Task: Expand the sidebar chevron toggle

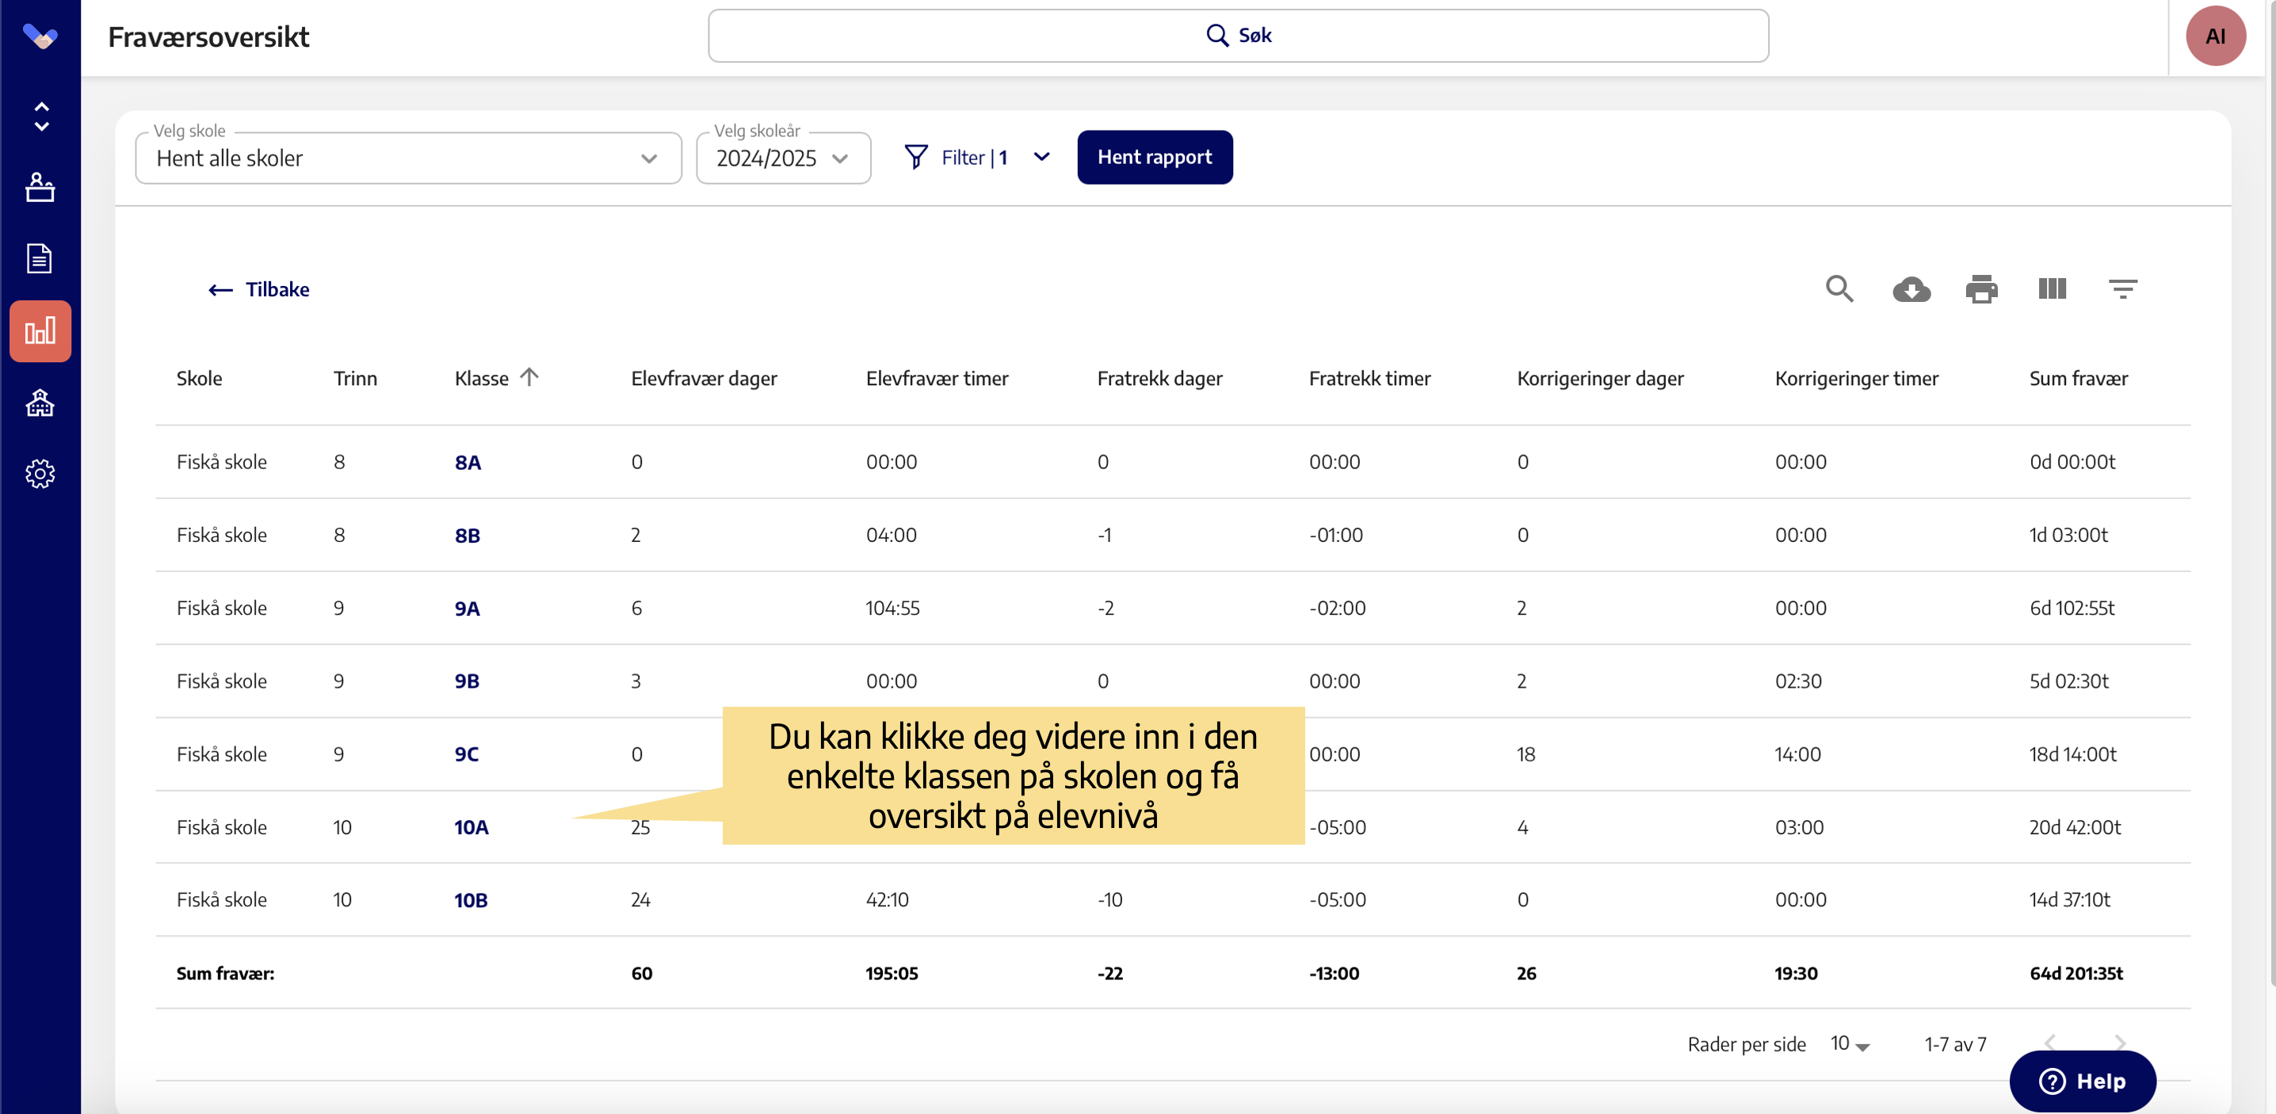Action: pyautogui.click(x=40, y=116)
